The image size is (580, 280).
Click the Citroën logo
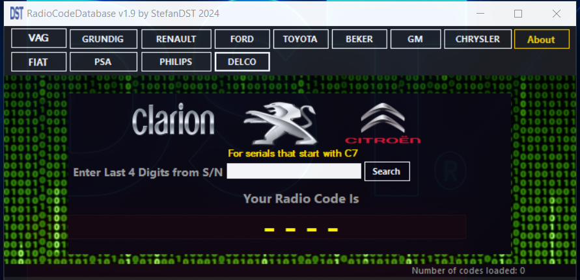[x=383, y=123]
